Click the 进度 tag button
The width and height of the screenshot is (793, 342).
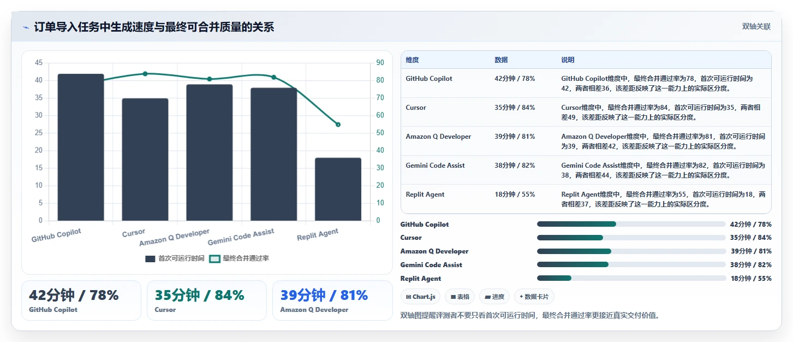tap(494, 297)
